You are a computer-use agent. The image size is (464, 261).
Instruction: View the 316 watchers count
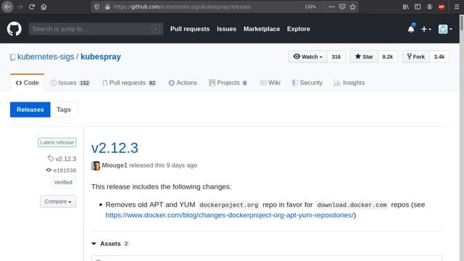click(x=336, y=57)
